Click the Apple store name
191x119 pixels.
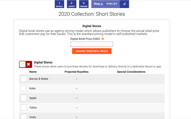(33, 98)
